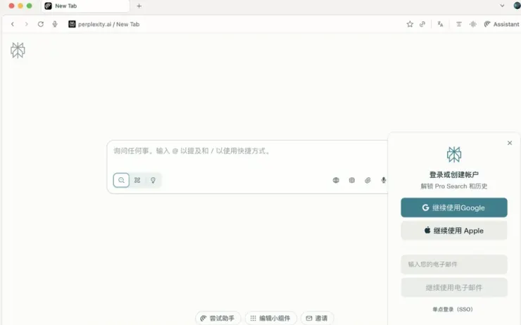Screen dimensions: 521x325
Task: Select the Research mode icon
Action: (x=137, y=180)
